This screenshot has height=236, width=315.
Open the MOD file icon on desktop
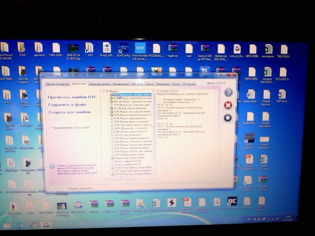[x=141, y=48]
